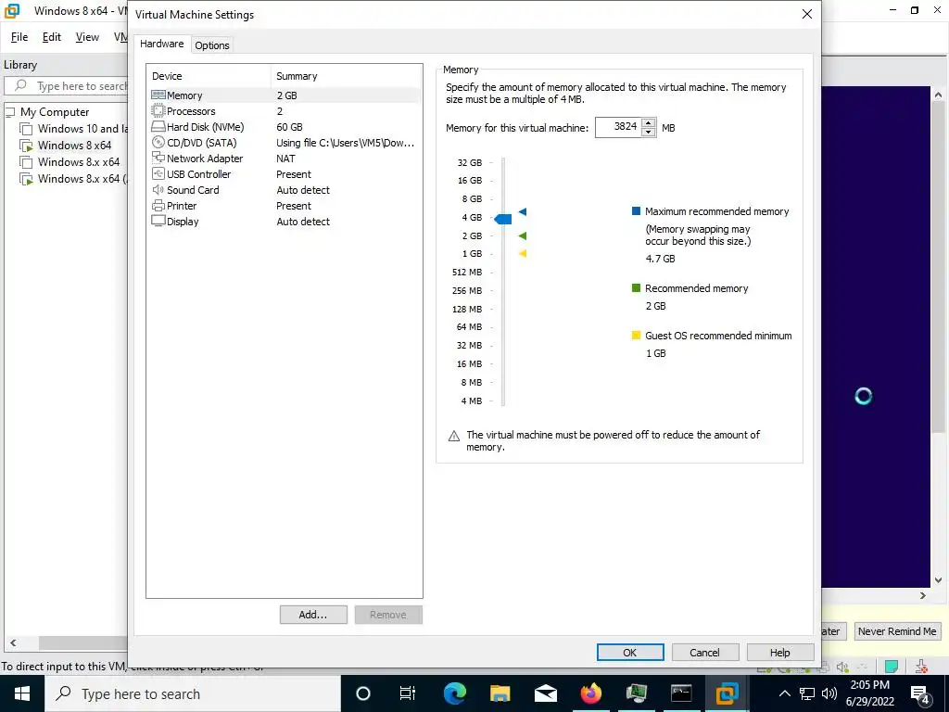
Task: Show hidden tray icons chevron
Action: point(784,693)
